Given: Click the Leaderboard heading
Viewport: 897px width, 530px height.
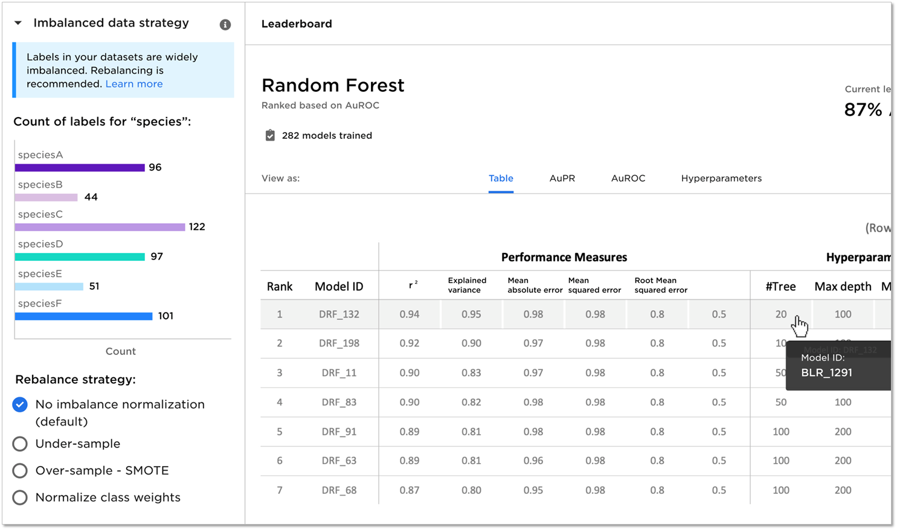Looking at the screenshot, I should (297, 24).
